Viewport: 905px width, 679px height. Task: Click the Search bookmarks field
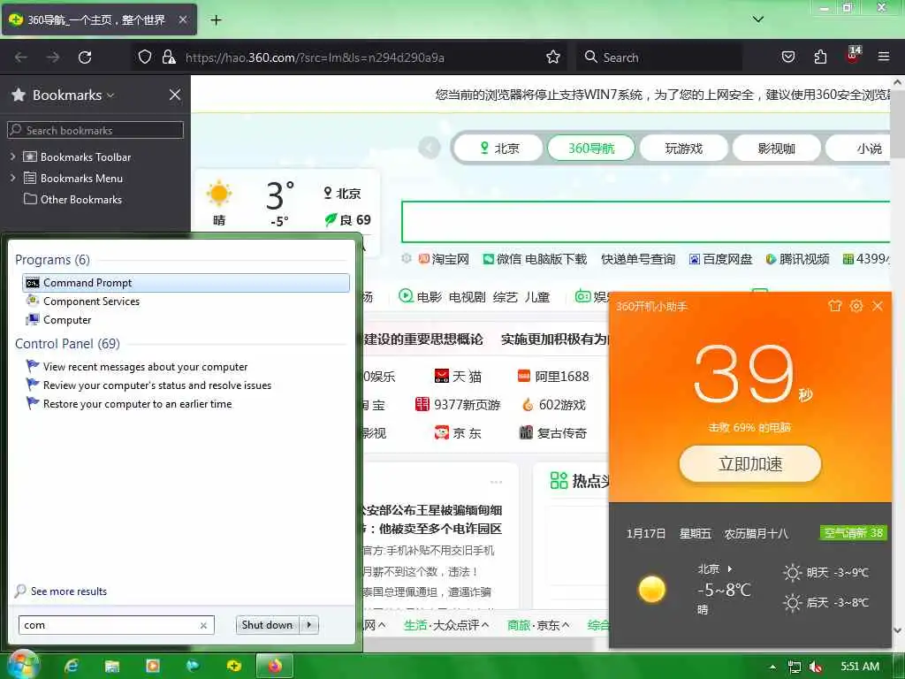[95, 130]
